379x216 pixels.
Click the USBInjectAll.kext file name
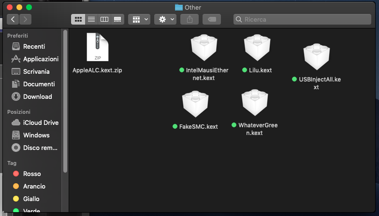(320, 83)
